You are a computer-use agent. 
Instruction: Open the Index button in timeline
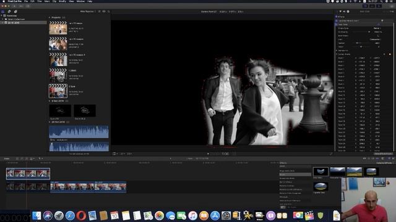point(7,158)
